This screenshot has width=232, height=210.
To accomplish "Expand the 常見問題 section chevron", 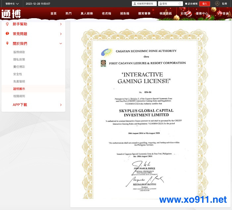I will 61,34.
